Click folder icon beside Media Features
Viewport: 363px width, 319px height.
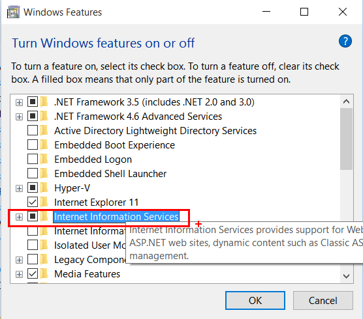tap(44, 274)
